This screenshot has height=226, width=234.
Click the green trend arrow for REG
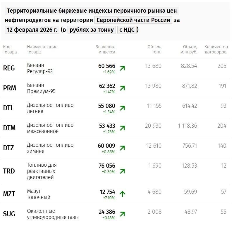click(x=122, y=68)
